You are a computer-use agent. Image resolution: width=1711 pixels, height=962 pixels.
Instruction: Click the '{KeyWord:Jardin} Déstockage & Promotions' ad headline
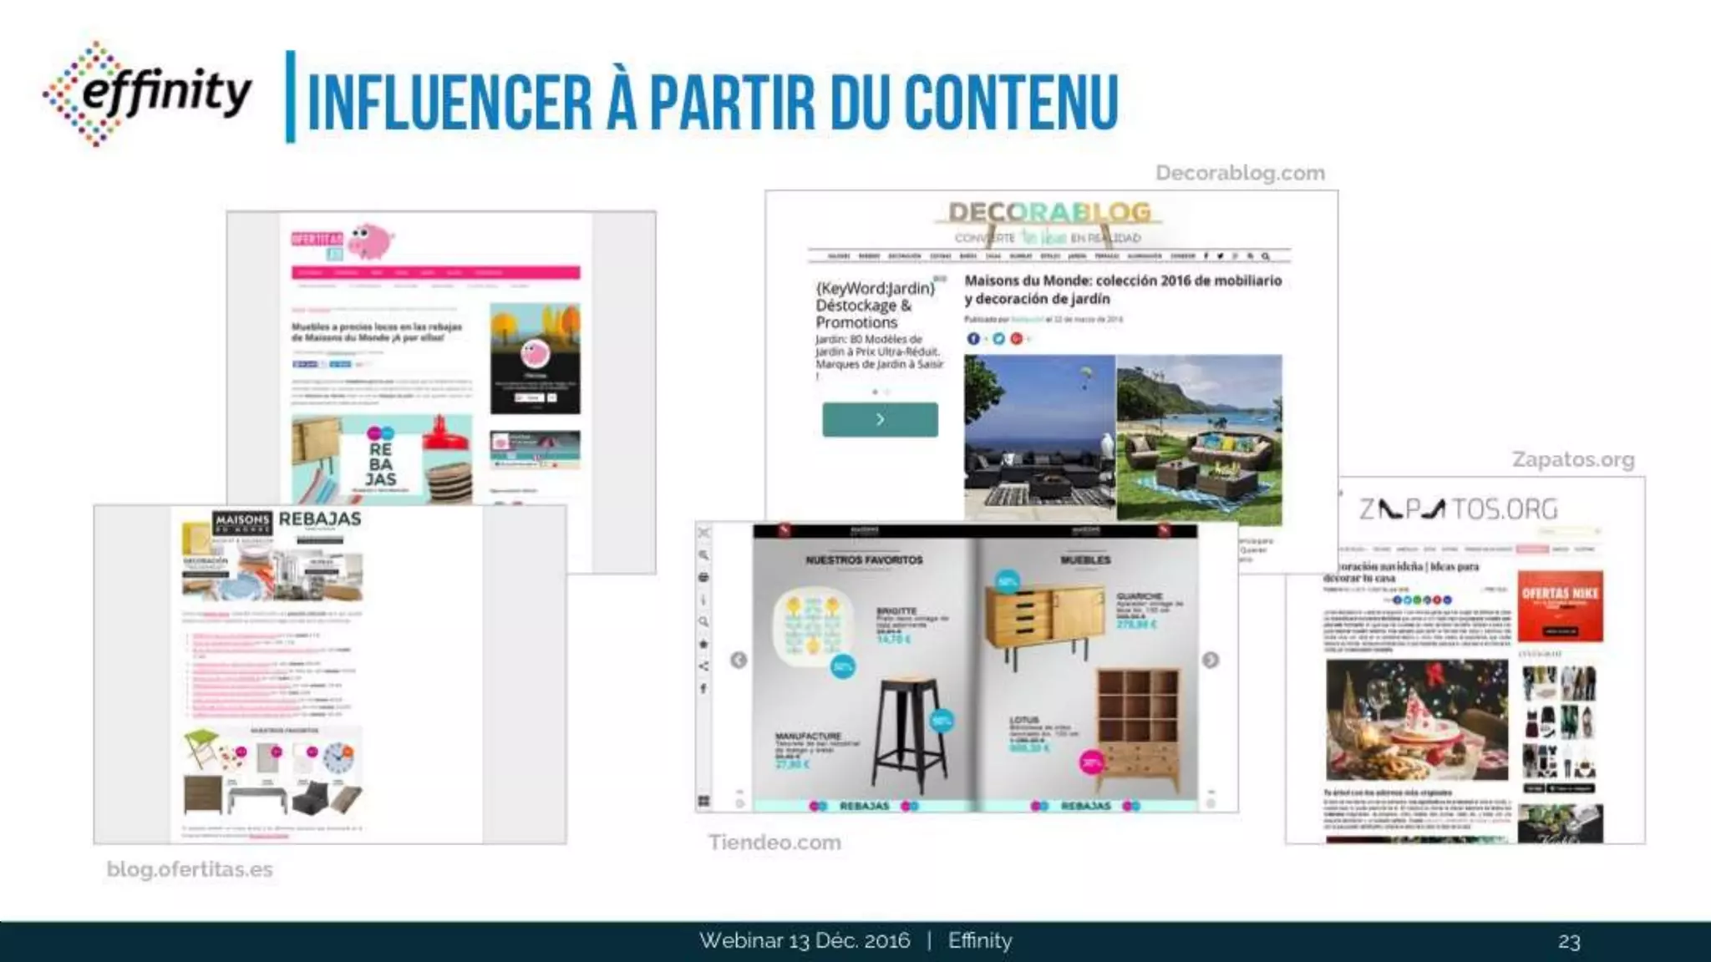pyautogui.click(x=875, y=305)
